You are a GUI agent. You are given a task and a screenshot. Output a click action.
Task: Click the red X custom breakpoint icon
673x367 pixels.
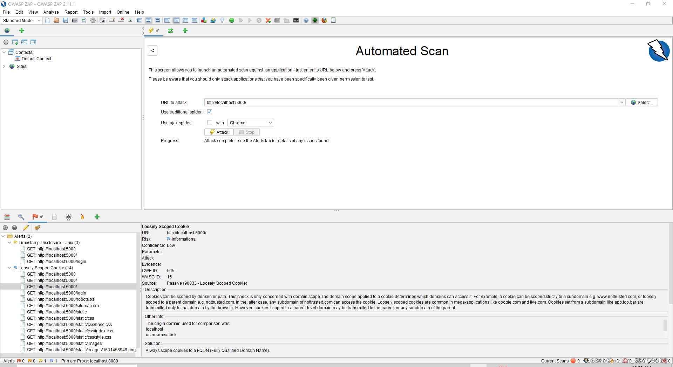[268, 20]
